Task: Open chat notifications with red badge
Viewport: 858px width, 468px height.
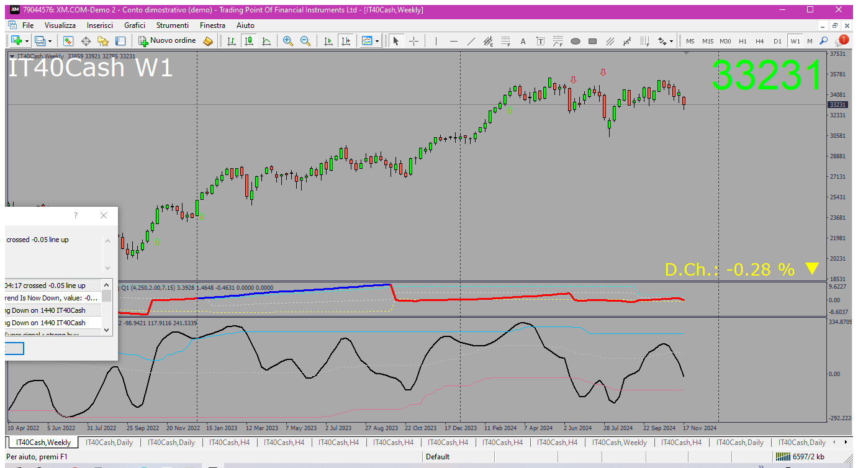Action: [x=841, y=40]
